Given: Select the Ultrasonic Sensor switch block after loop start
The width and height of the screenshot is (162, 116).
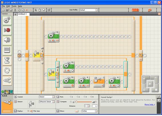Looking at the screenshot, I should 37,55.
